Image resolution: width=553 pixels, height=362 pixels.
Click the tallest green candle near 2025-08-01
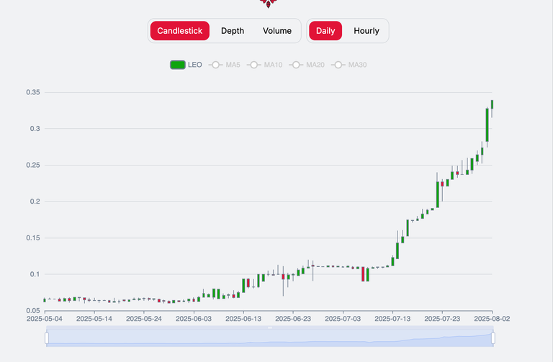[487, 125]
